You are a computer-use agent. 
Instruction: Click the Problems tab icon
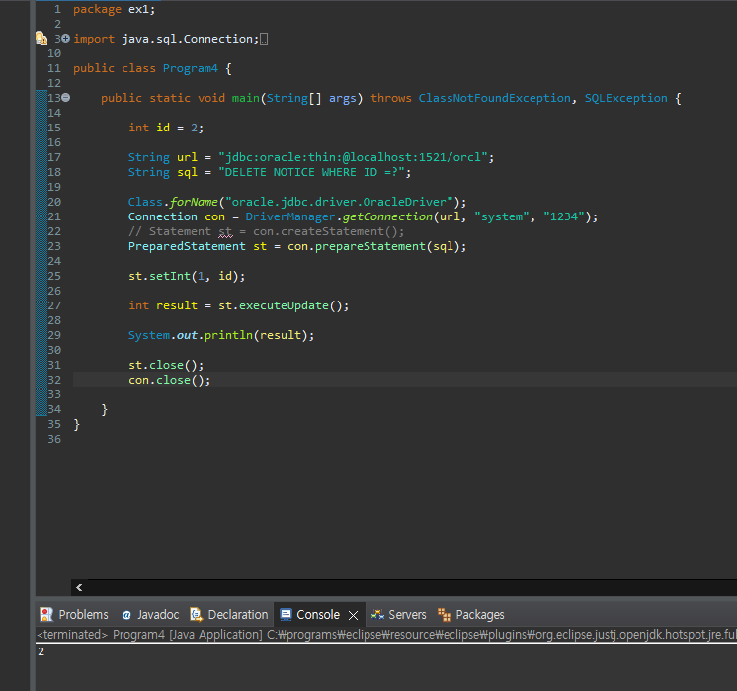coord(46,614)
